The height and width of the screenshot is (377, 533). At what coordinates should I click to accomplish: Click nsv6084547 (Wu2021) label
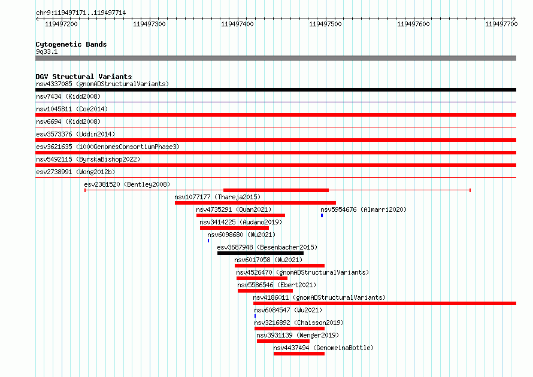288,310
